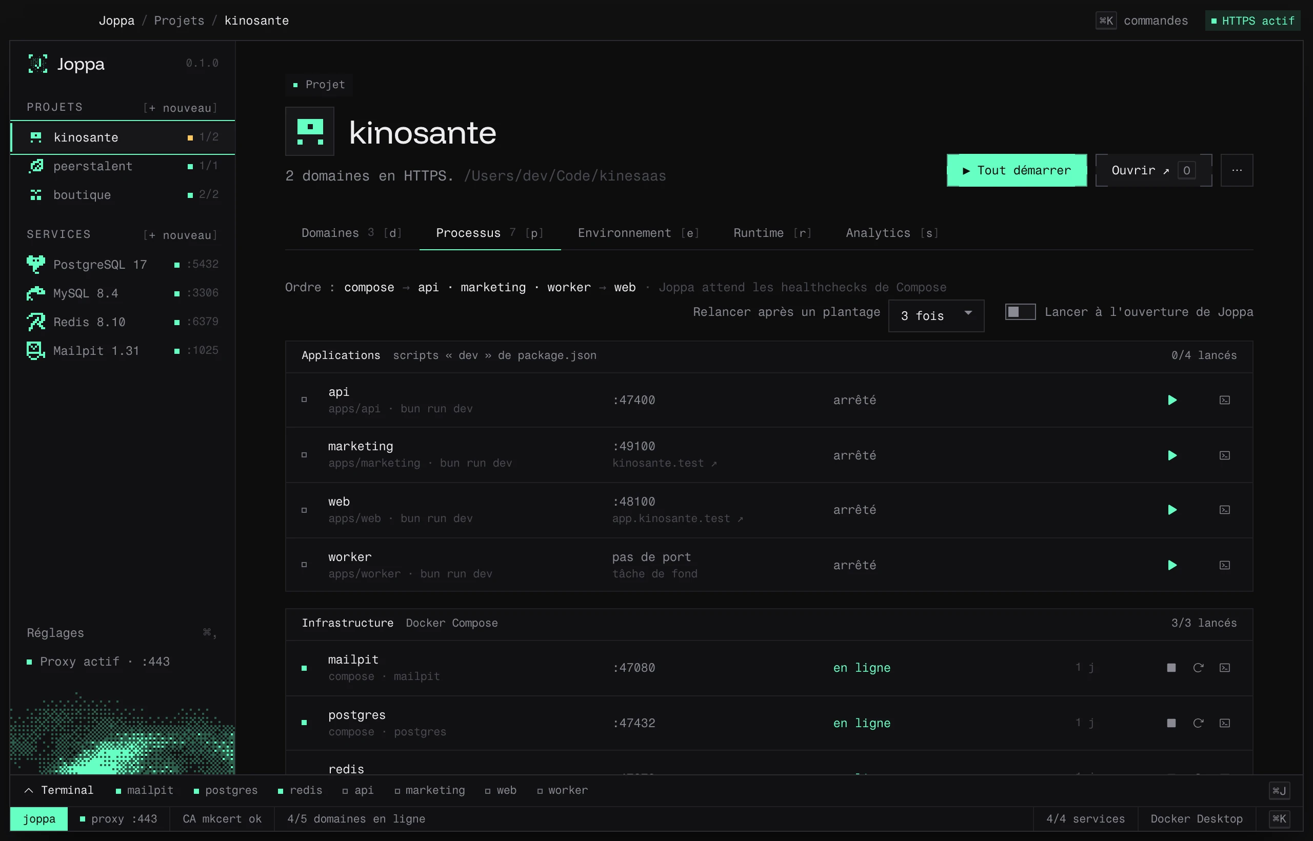Open the terminal icon for the web row
The height and width of the screenshot is (841, 1313).
pyautogui.click(x=1224, y=510)
